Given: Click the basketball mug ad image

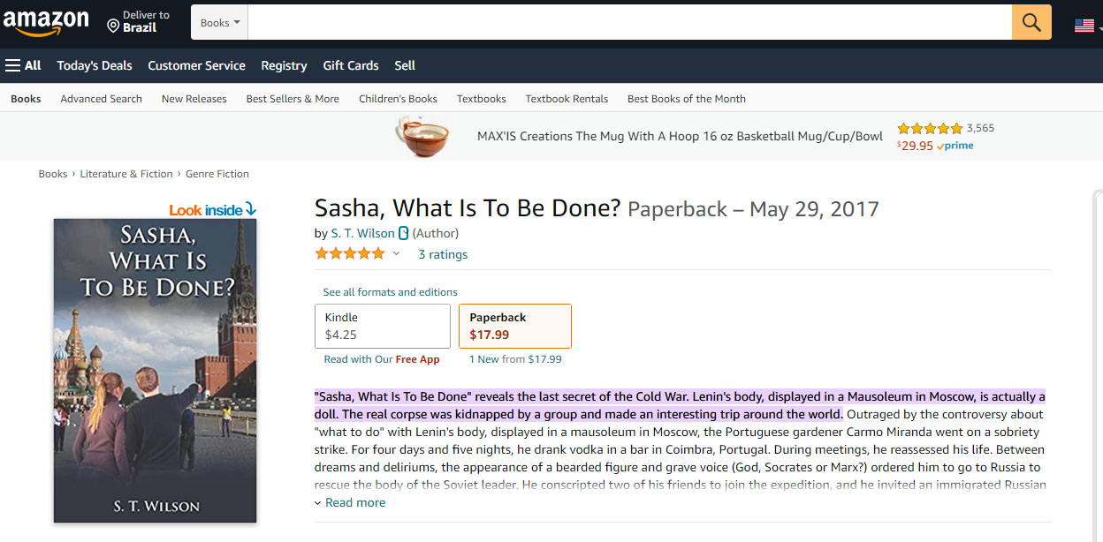Looking at the screenshot, I should (422, 137).
